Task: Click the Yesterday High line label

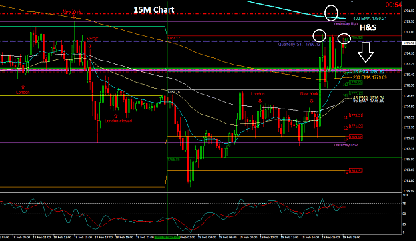Action: [x=346, y=23]
